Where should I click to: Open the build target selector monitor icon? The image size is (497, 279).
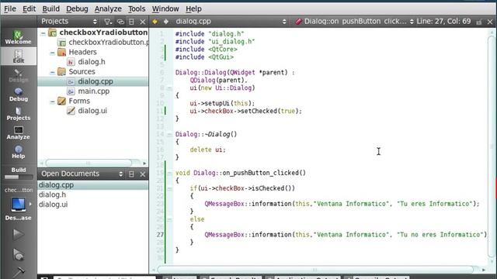18,205
